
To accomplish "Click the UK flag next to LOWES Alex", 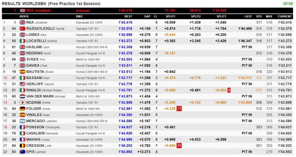I will point(22,35).
